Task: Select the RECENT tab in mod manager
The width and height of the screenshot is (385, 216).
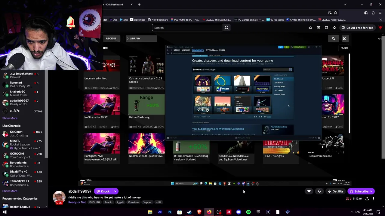Action: click(x=111, y=38)
